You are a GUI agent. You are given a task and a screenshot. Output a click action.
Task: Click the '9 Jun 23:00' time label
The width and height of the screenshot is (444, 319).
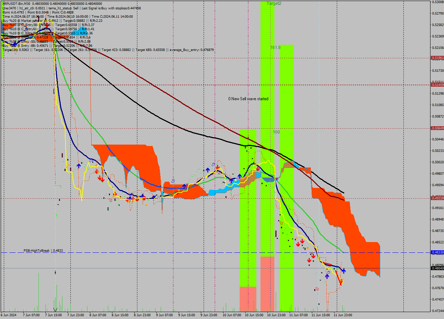click(209, 316)
